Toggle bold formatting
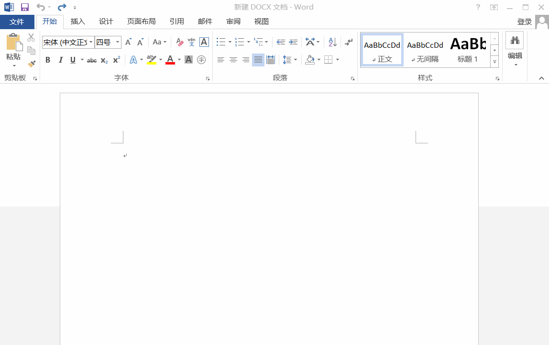Image resolution: width=549 pixels, height=345 pixels. click(48, 60)
